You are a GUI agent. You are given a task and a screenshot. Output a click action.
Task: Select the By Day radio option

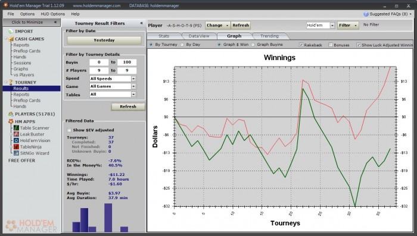click(x=182, y=45)
